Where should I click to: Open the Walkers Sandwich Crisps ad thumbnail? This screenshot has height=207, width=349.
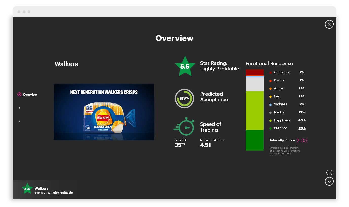(x=104, y=112)
